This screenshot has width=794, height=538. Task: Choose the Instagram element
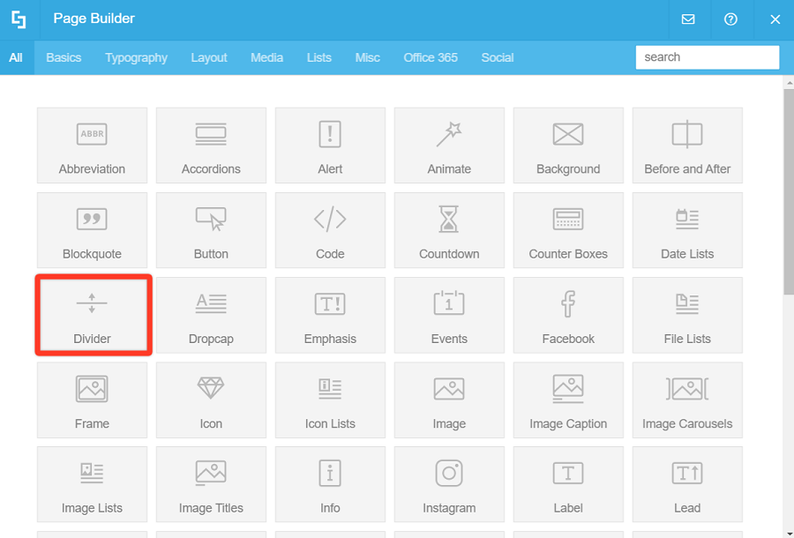tap(449, 484)
